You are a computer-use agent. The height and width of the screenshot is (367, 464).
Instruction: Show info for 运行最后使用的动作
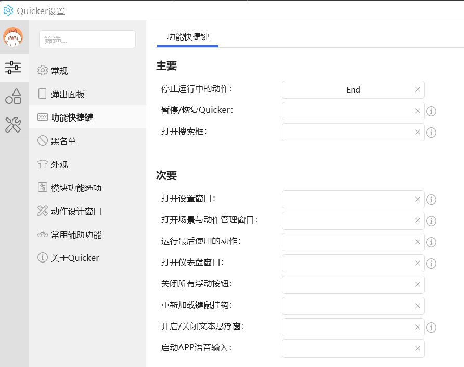[431, 242]
